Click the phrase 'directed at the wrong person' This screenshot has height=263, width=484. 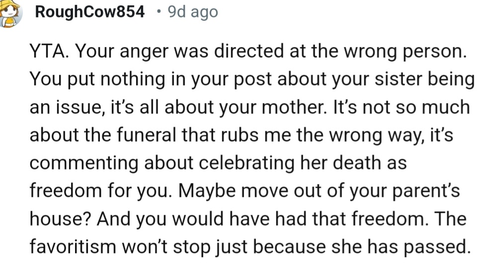coord(338,51)
